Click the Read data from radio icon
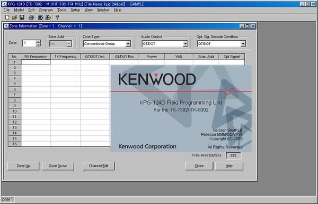 (40, 17)
